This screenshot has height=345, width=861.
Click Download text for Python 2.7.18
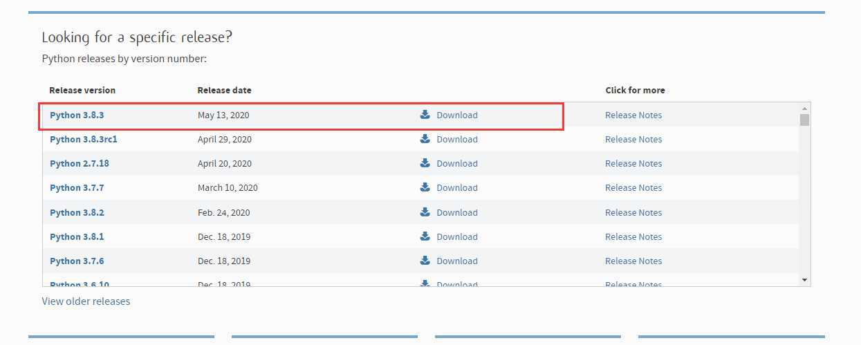[x=457, y=164]
